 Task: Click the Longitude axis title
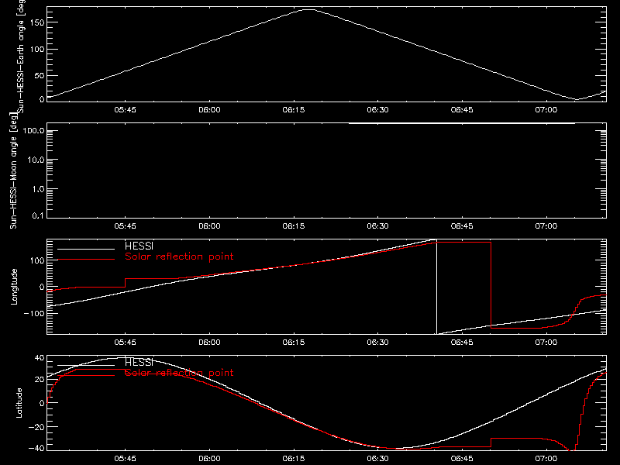pos(14,287)
